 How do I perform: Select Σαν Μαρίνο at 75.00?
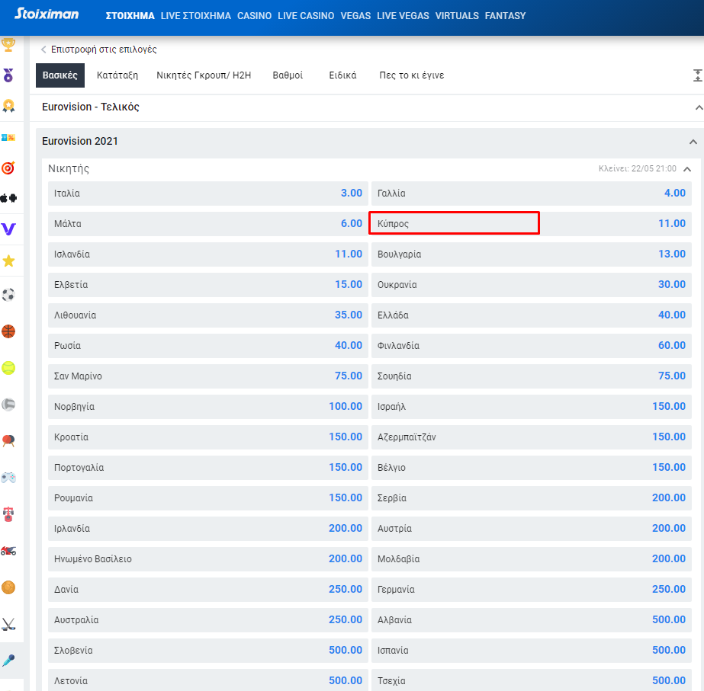click(208, 376)
